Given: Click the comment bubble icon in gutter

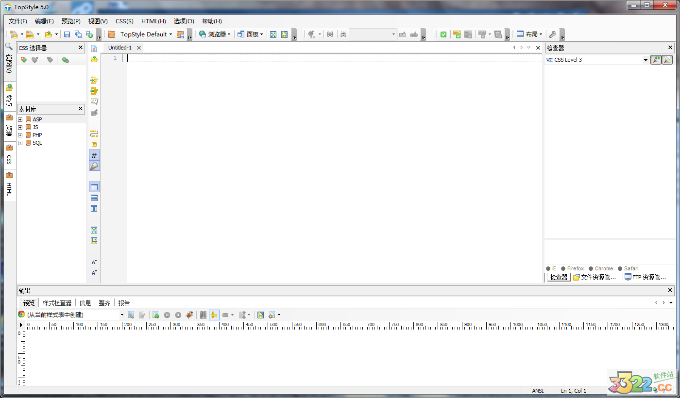Looking at the screenshot, I should point(94,101).
